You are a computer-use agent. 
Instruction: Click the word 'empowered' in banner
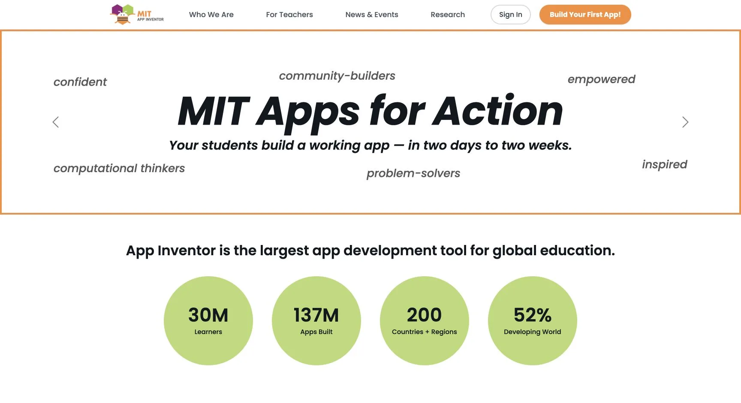pyautogui.click(x=601, y=80)
